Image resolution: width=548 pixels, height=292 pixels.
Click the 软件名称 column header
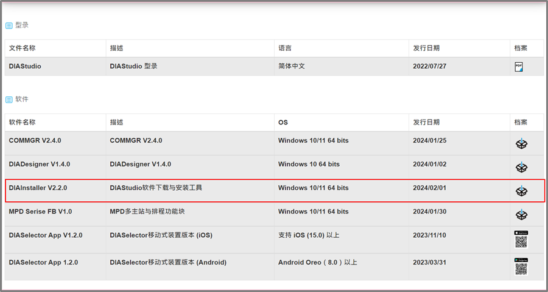(x=22, y=122)
